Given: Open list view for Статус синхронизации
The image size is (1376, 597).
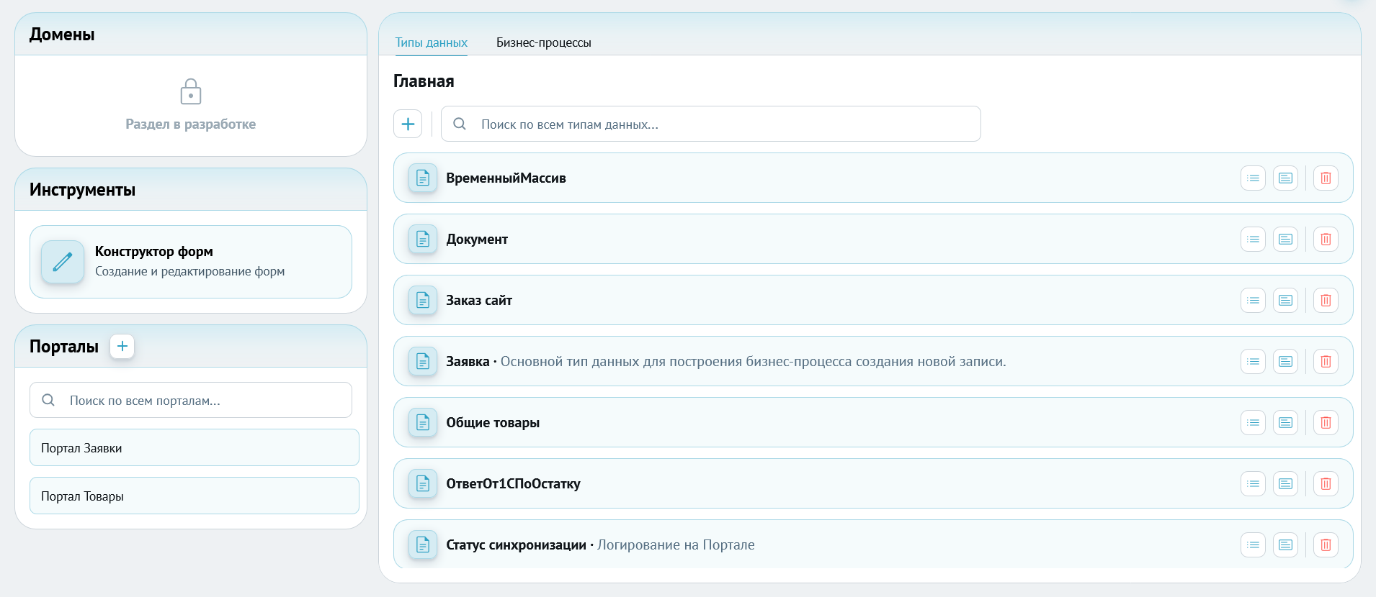Looking at the screenshot, I should (x=1253, y=544).
